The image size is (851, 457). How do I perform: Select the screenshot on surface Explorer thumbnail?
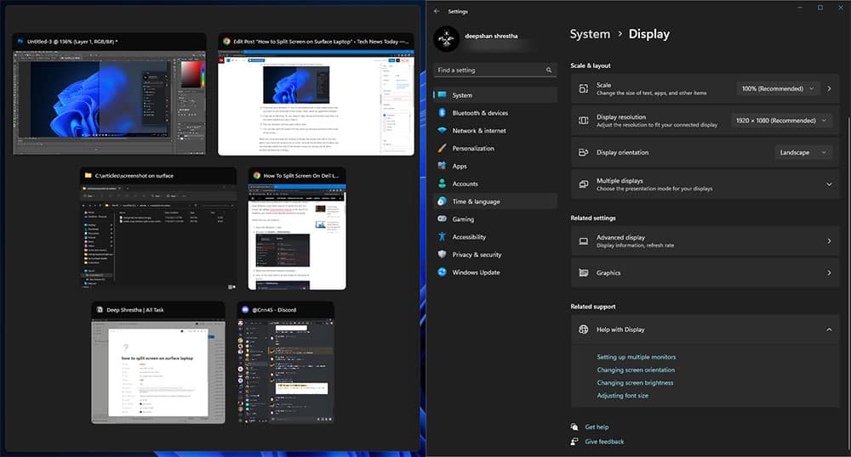coord(158,228)
